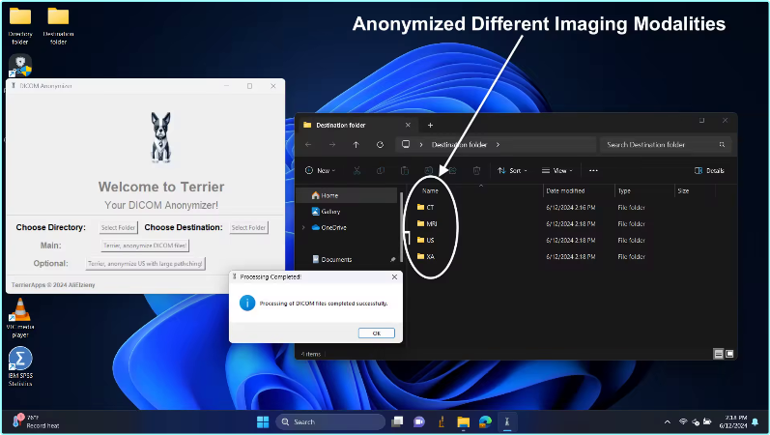Open the MRI folder

tap(431, 224)
